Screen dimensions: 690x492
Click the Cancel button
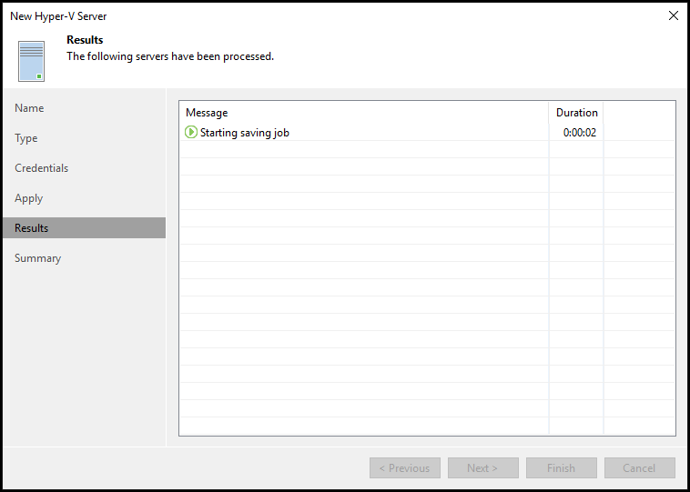(640, 467)
